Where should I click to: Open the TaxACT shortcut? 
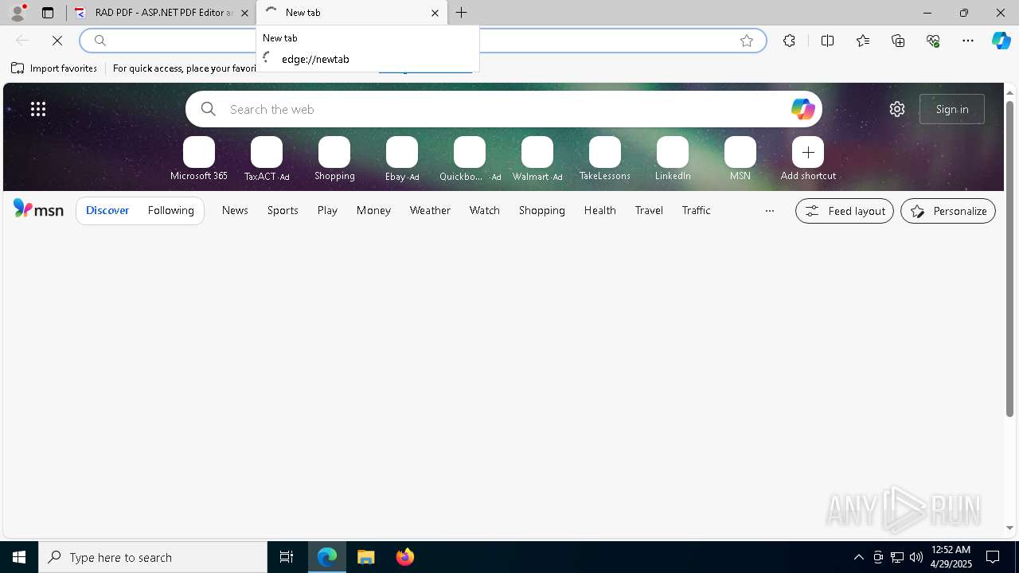tap(267, 159)
